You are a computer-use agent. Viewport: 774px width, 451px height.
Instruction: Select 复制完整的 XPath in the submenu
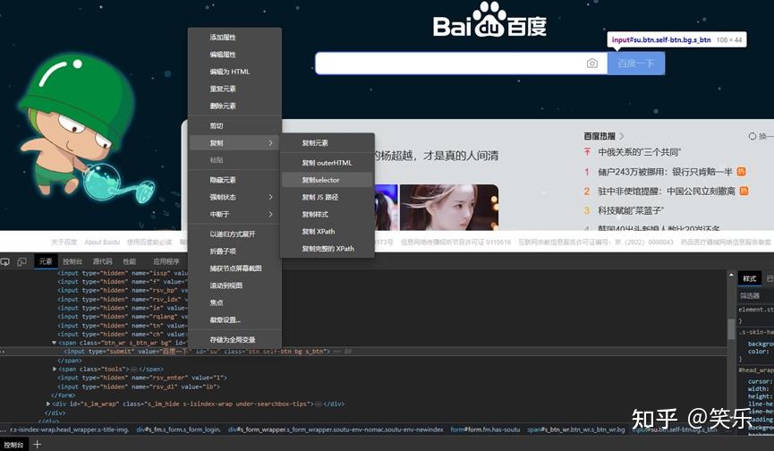[x=327, y=249]
